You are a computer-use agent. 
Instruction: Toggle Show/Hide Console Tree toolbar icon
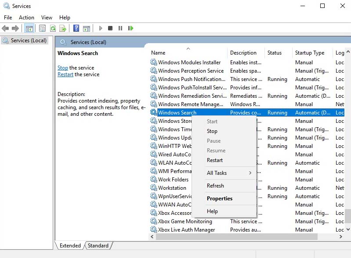point(29,28)
